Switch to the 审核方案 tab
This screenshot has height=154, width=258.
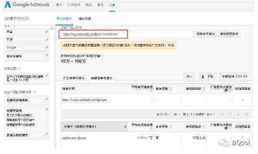pos(85,19)
